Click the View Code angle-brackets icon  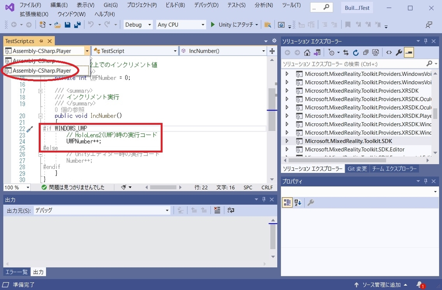[389, 53]
